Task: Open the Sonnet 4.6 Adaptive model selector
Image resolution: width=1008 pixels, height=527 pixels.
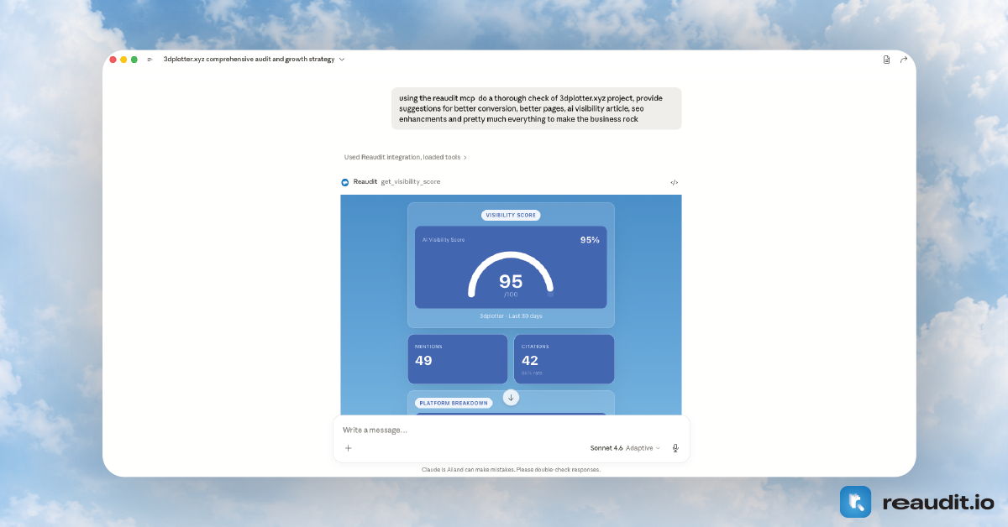Action: 625,448
